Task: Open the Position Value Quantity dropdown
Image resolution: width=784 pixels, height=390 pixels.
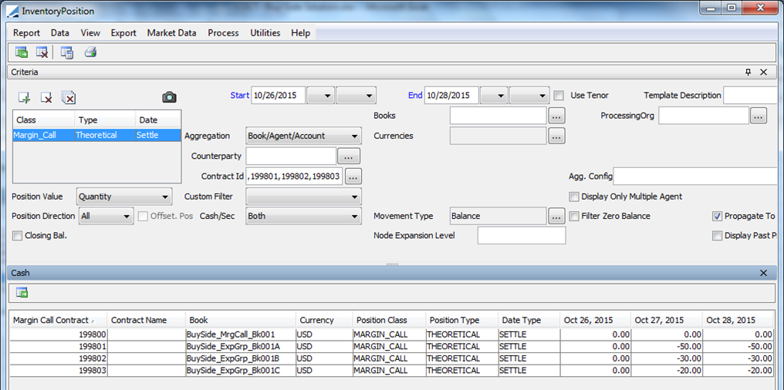Action: 124,197
